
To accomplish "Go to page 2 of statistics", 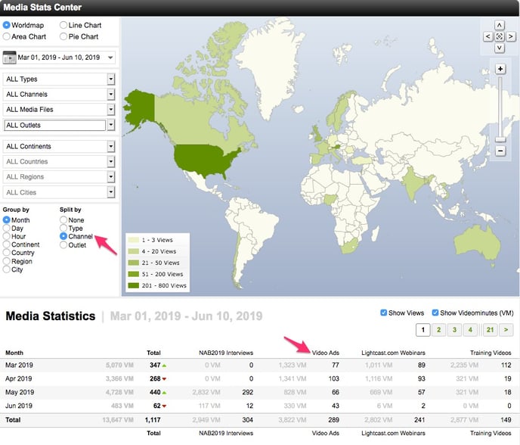I will pos(439,330).
